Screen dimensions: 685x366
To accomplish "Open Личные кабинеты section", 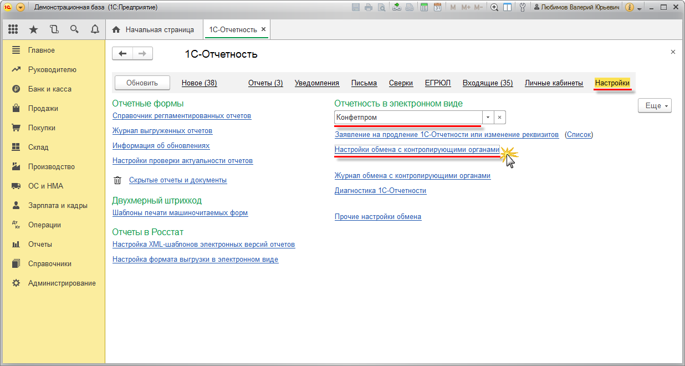I will point(554,83).
